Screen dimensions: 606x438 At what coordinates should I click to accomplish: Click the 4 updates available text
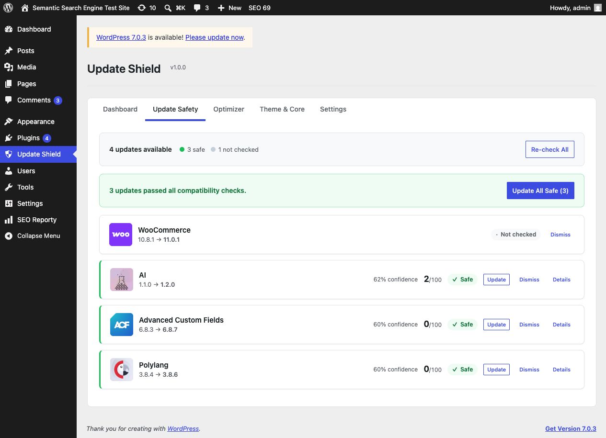[140, 149]
